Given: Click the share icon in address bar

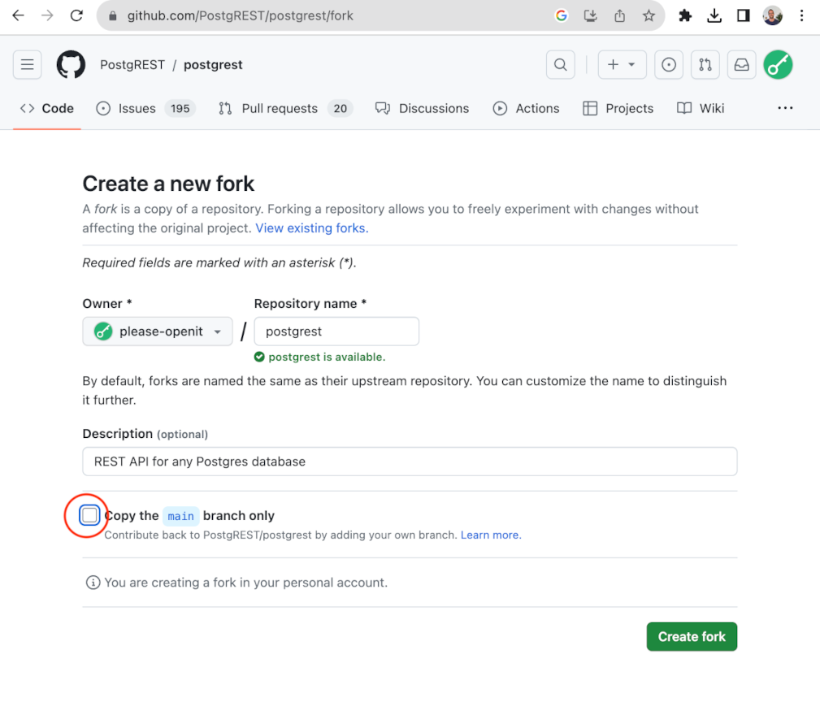Looking at the screenshot, I should pos(620,15).
